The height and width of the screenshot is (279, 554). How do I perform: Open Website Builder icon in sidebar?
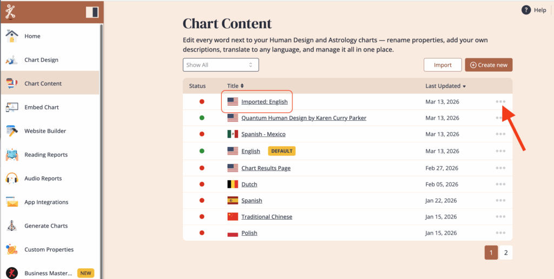[x=12, y=131]
